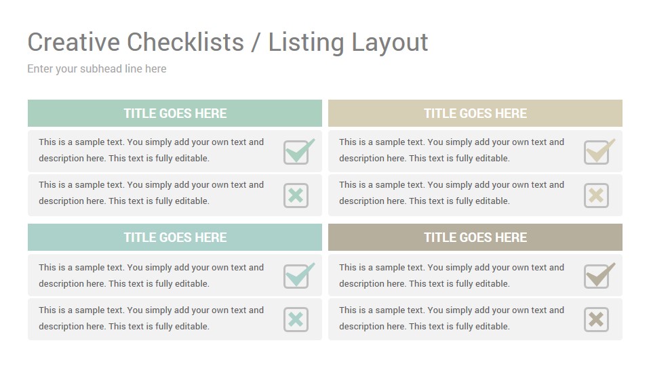Click the beige checkmark box in top-right section
This screenshot has width=651, height=366.
[x=599, y=151]
